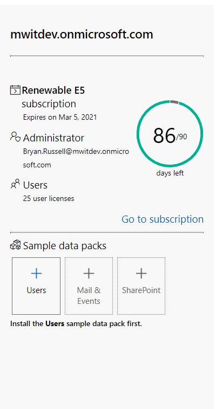Click the Sample data packs boxes icon
Image resolution: width=216 pixels, height=409 pixels.
[15, 245]
